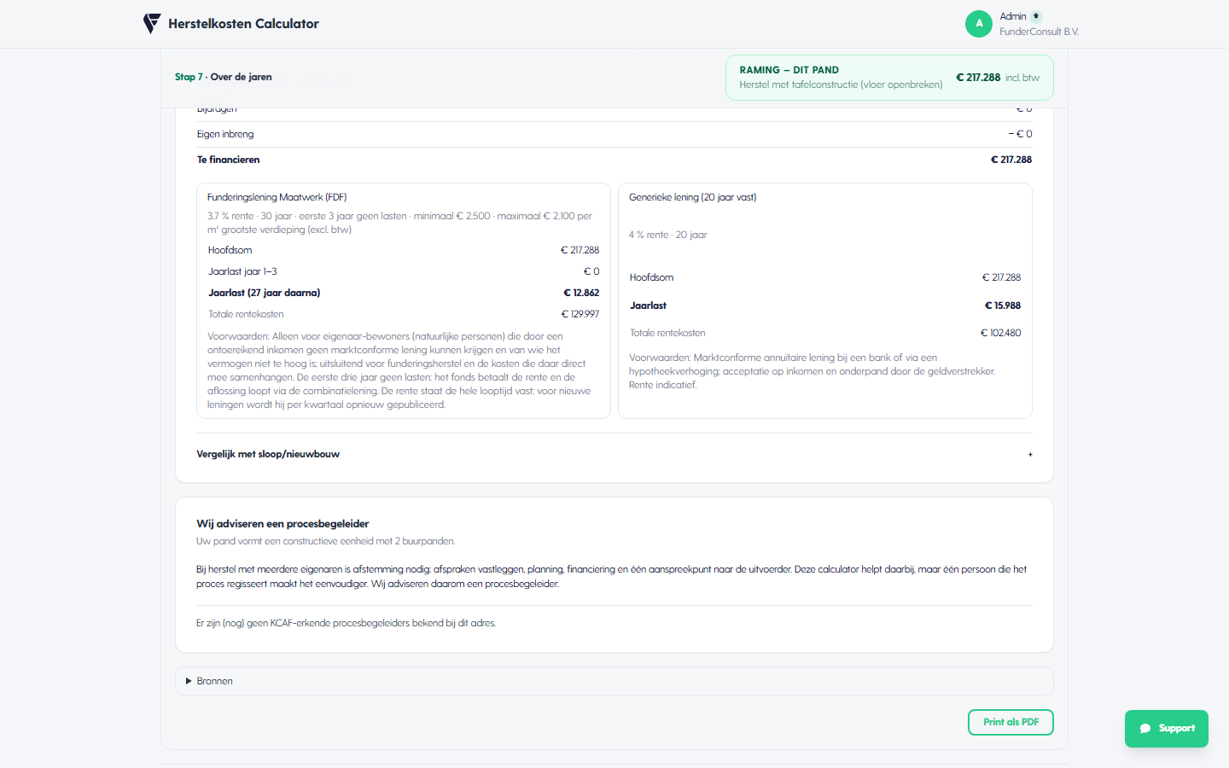Screen dimensions: 1229x768
Task: Click the RAMING – DIT PAND summary banner
Action: pos(889,78)
